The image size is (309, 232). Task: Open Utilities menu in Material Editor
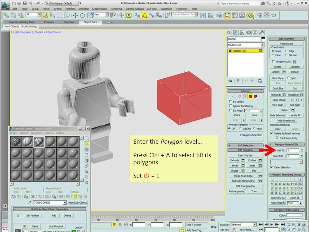coord(60,133)
